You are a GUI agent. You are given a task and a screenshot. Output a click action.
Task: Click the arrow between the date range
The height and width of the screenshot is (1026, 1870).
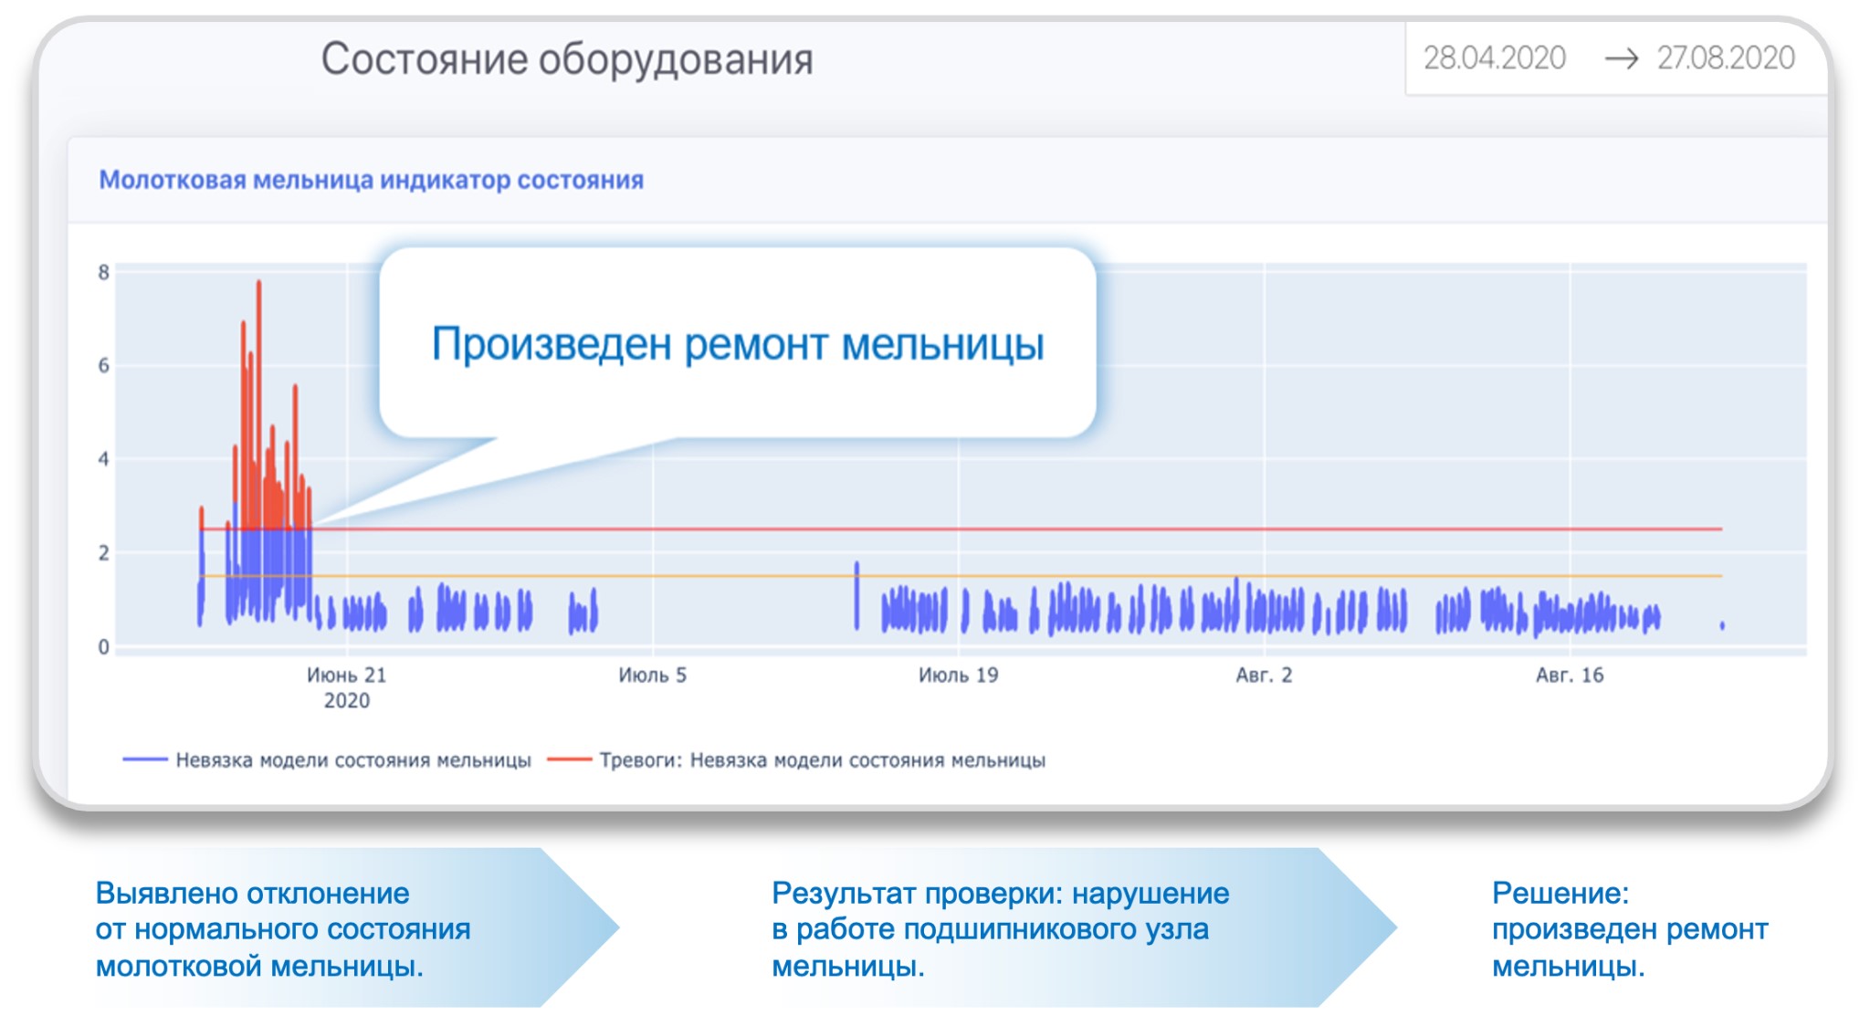[1621, 58]
